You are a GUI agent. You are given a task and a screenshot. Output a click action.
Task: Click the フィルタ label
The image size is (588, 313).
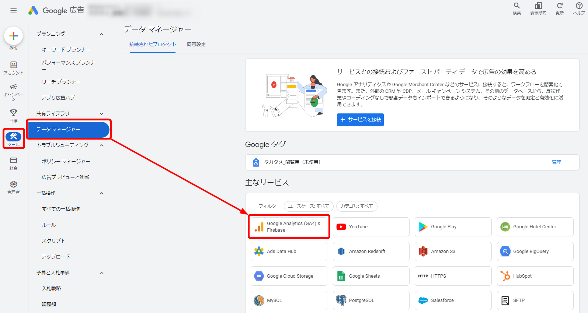(x=267, y=206)
